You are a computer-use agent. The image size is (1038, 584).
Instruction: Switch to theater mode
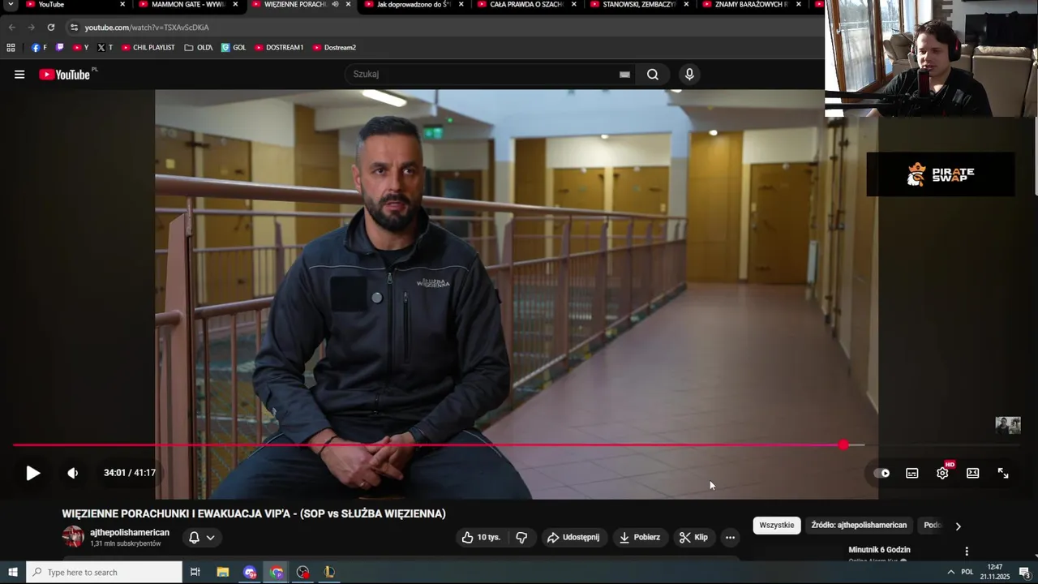tap(973, 473)
